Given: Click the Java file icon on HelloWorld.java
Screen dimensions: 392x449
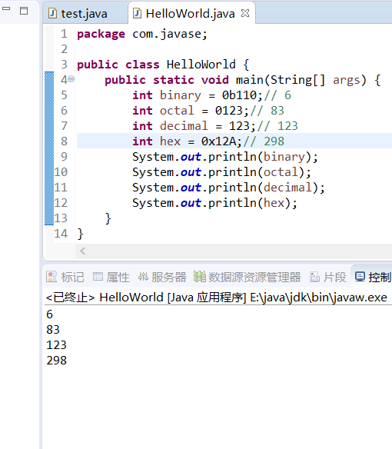Looking at the screenshot, I should (138, 14).
